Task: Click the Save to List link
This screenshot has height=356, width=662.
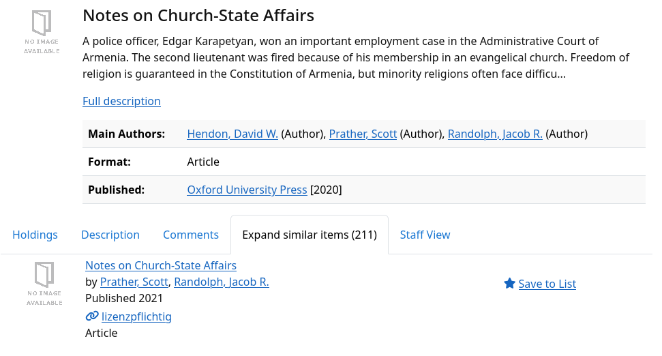Action: pos(547,284)
